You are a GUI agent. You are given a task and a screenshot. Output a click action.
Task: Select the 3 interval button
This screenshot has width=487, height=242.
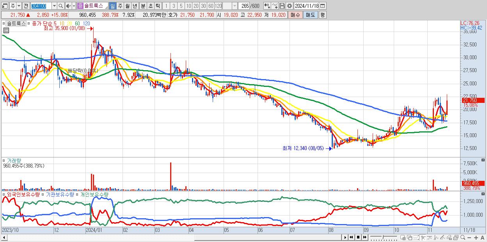(174, 6)
